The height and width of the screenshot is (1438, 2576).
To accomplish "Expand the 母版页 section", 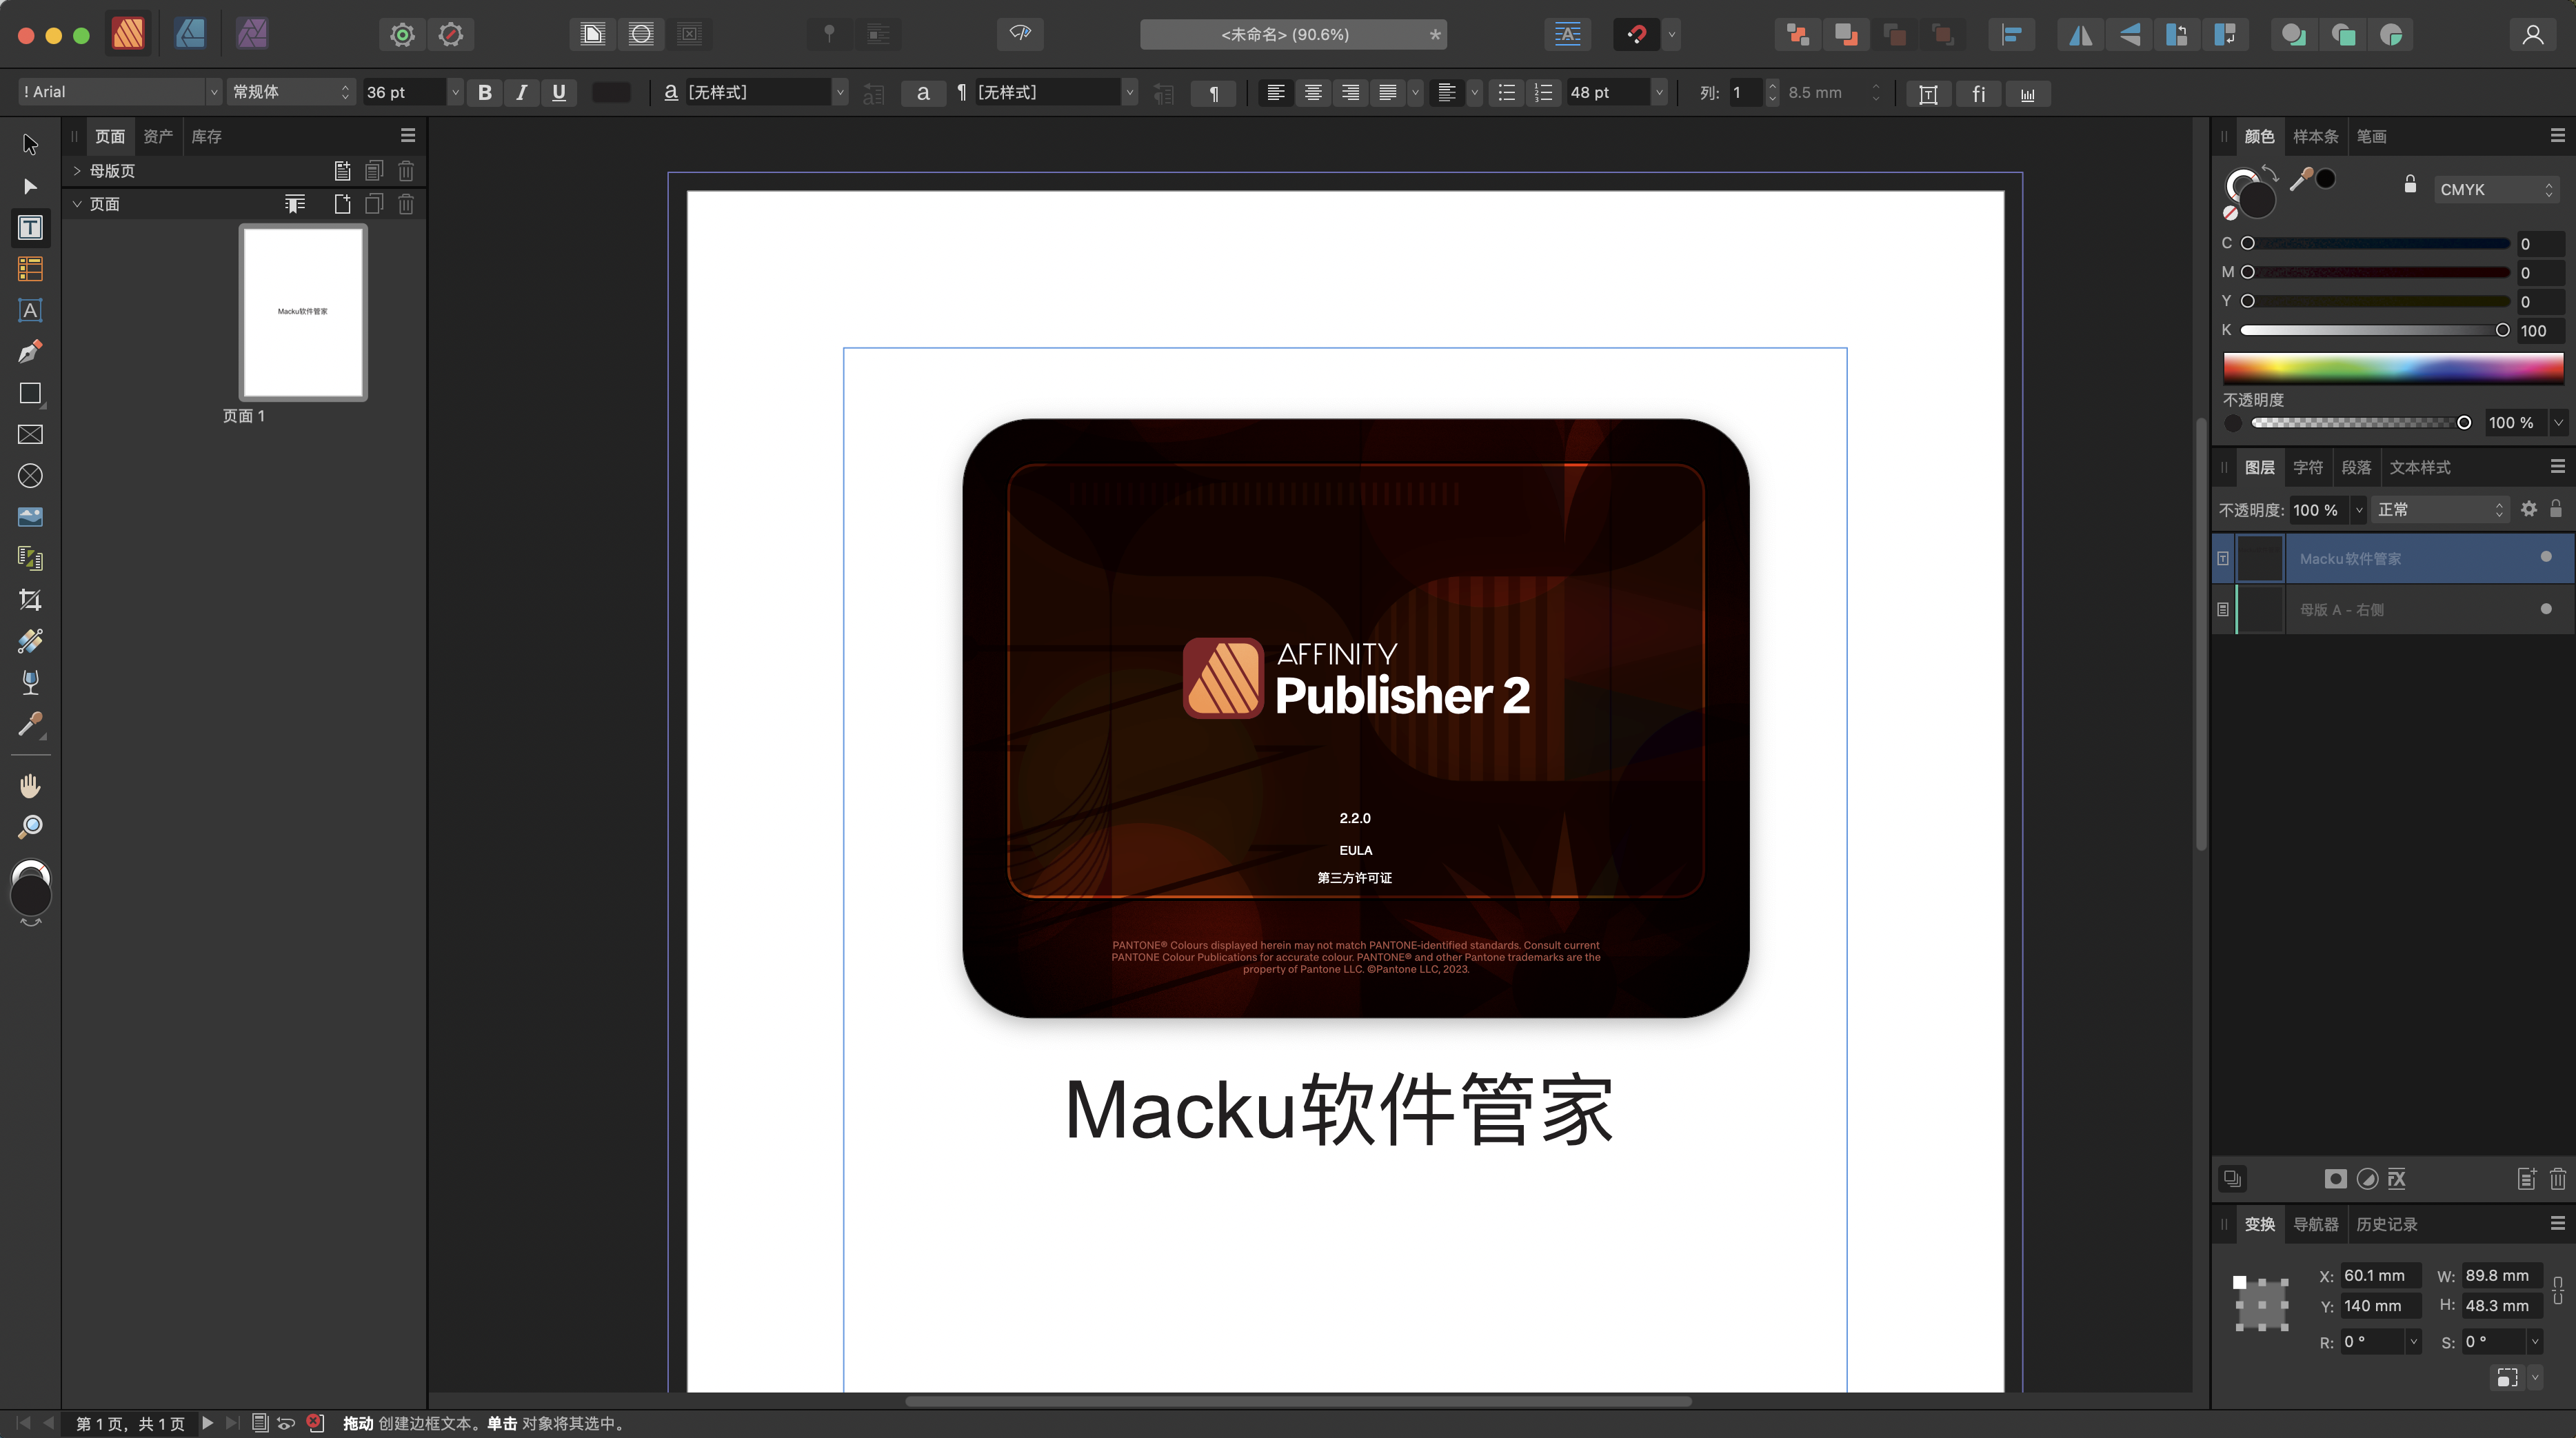I will [77, 171].
